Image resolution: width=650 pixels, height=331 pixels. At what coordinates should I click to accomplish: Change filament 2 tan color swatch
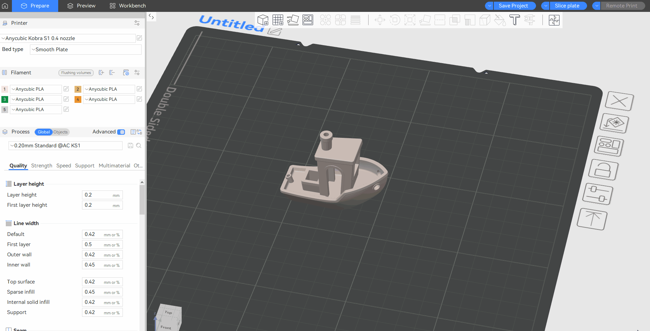pos(78,89)
